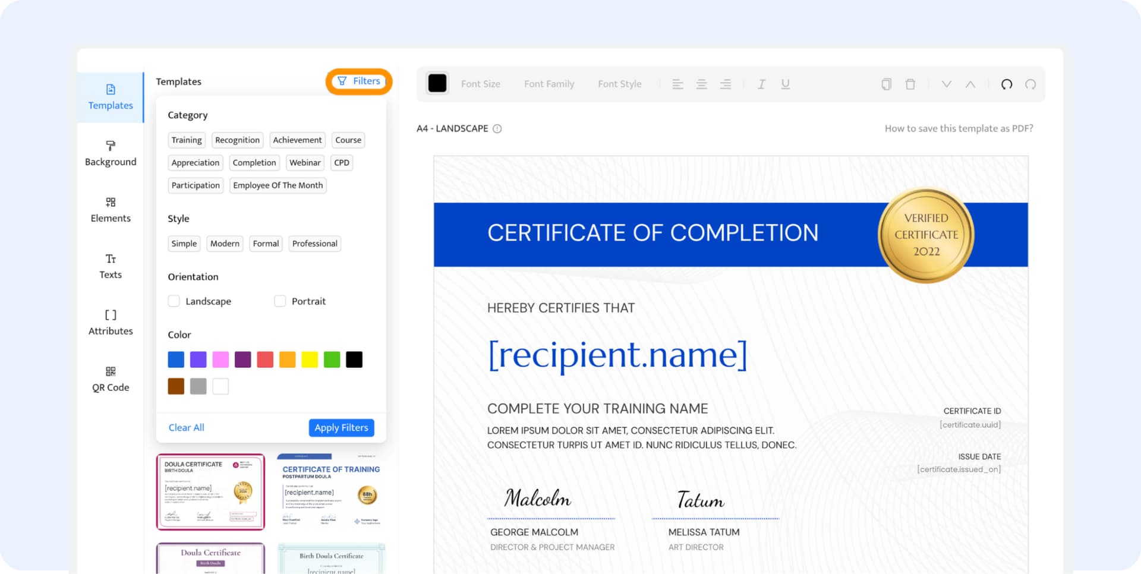Click the align left icon
The image size is (1141, 574).
click(677, 84)
